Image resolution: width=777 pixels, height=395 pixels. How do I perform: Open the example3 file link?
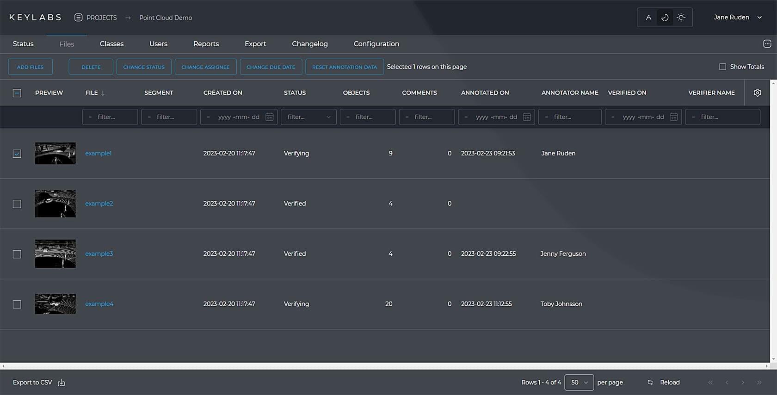99,254
